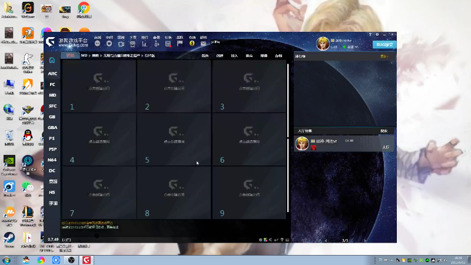Select the player entry in the hall list

coord(344,144)
